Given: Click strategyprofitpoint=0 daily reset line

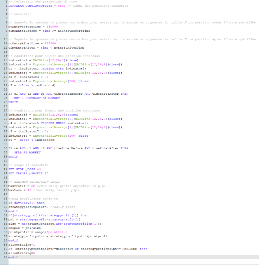Looking at the screenshot, I should 42,207.
